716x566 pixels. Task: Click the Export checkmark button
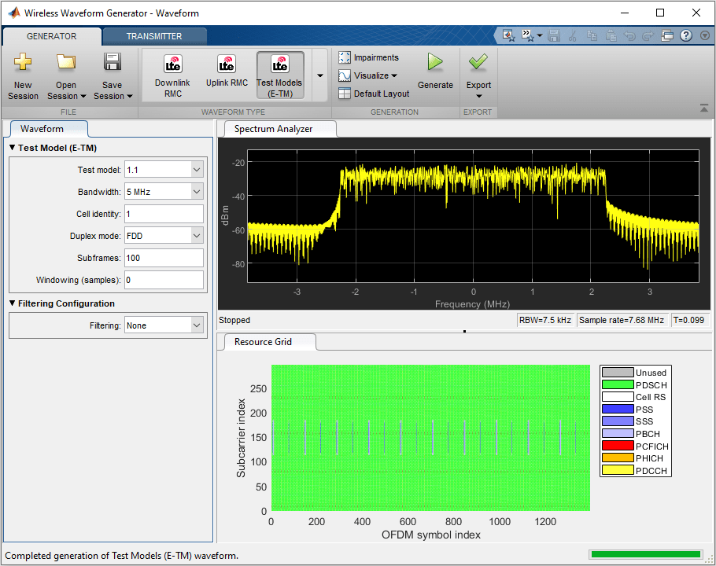(478, 63)
